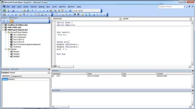
Task: Open Quick Watch from Debug toolbar
Action: 46,15
